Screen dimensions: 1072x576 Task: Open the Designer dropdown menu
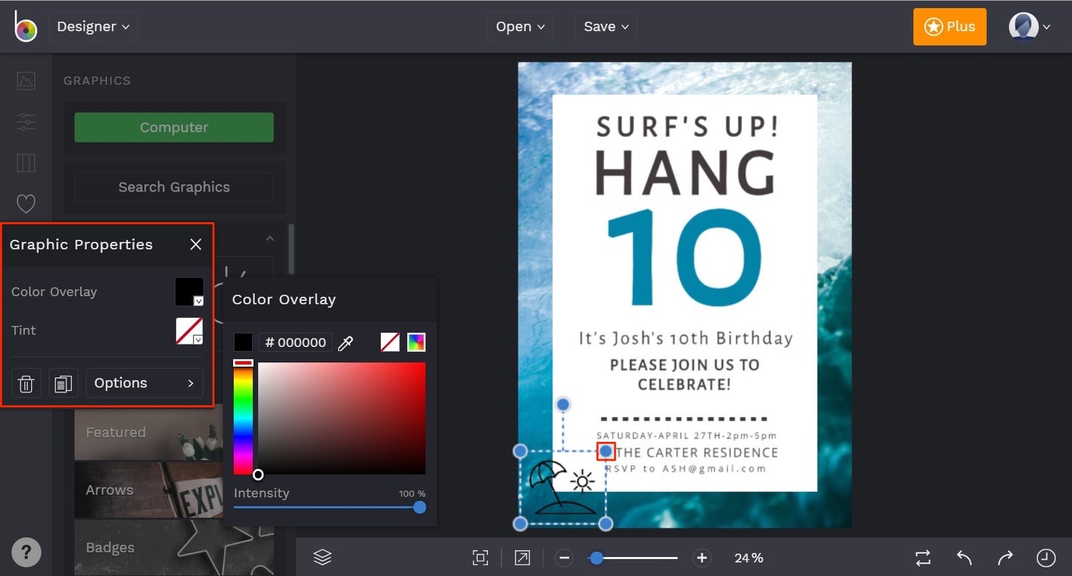(x=93, y=27)
